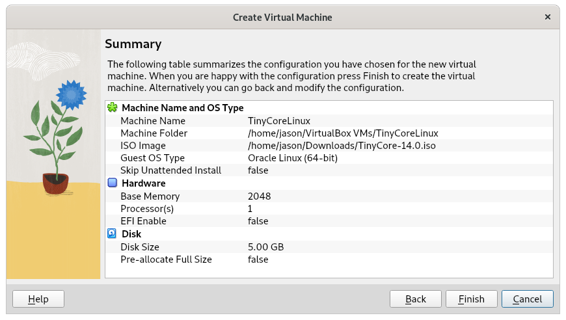Click the false value for Skip Unattended Install

[x=258, y=170]
